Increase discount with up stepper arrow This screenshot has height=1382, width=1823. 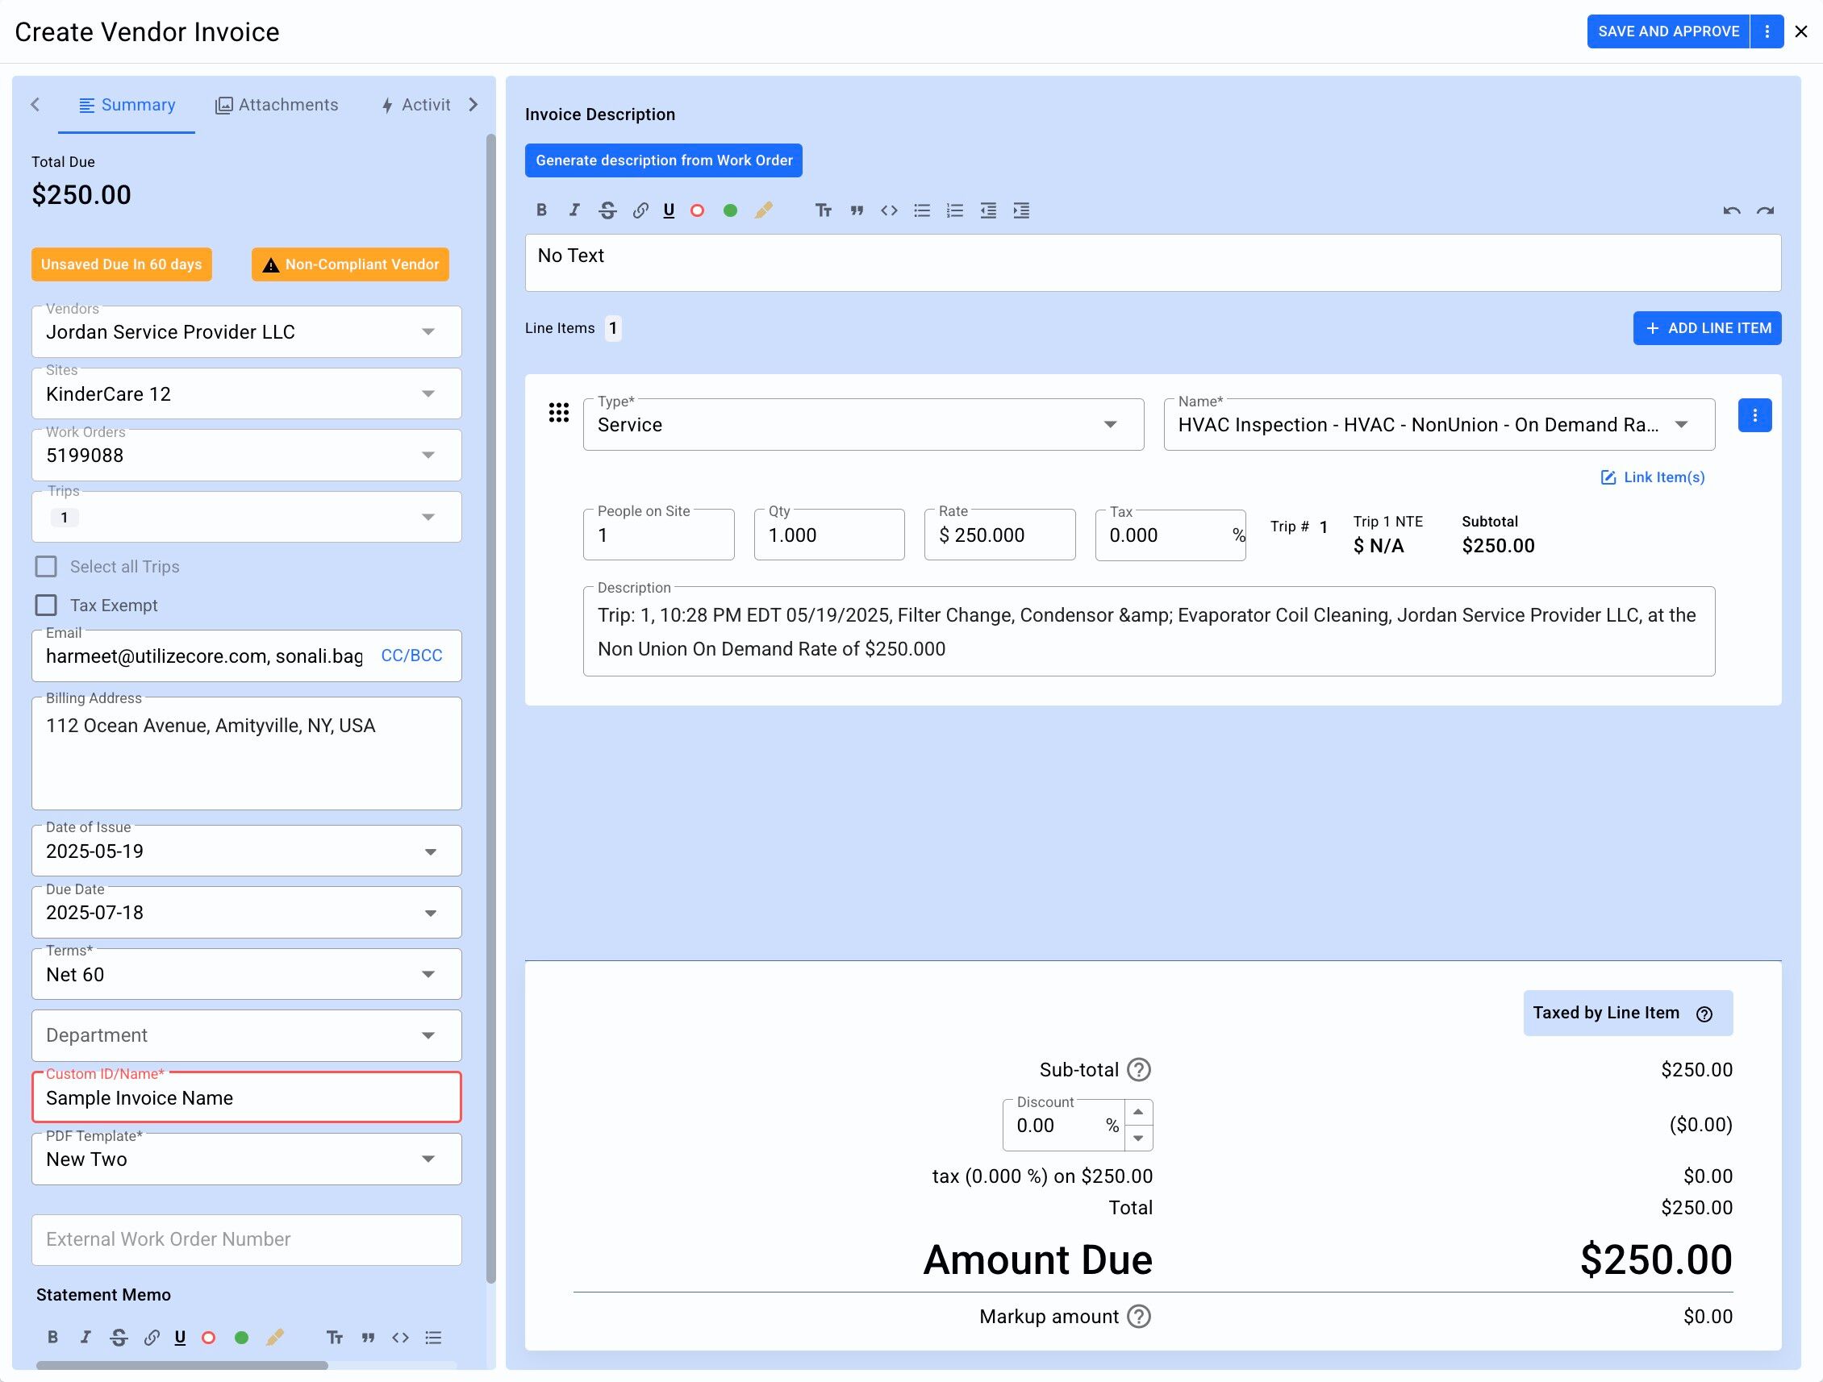1138,1112
